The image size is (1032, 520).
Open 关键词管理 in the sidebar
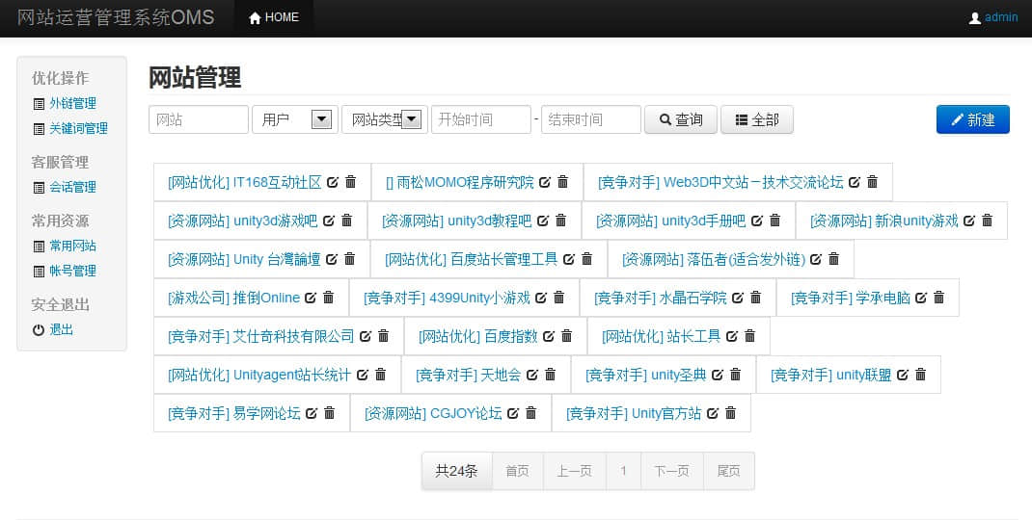(x=78, y=128)
